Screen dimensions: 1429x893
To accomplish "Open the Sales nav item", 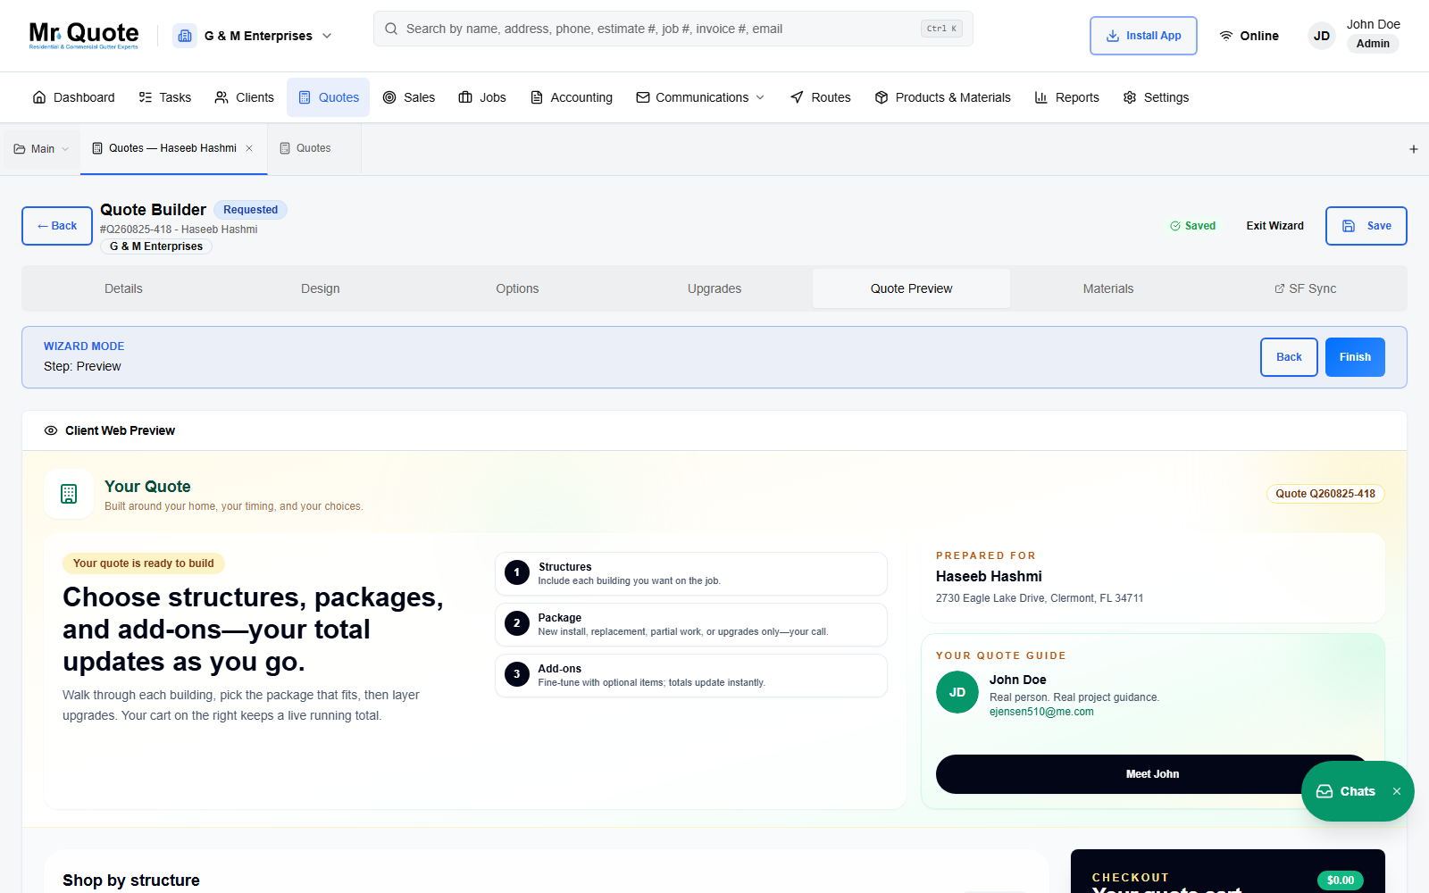I will (x=408, y=97).
